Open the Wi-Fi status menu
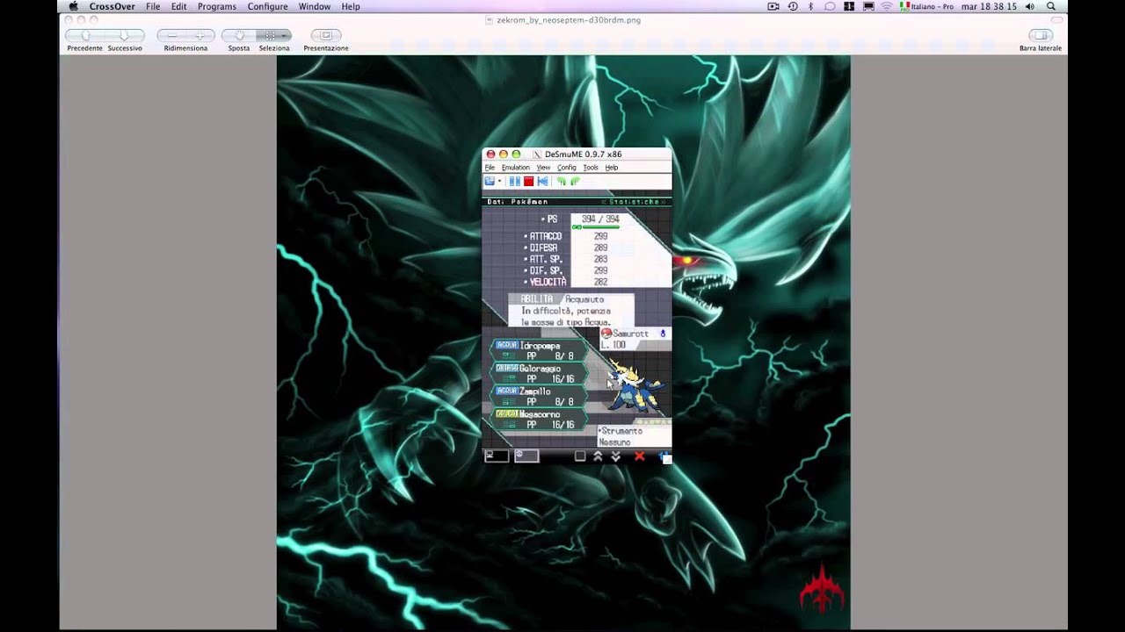 (x=887, y=6)
